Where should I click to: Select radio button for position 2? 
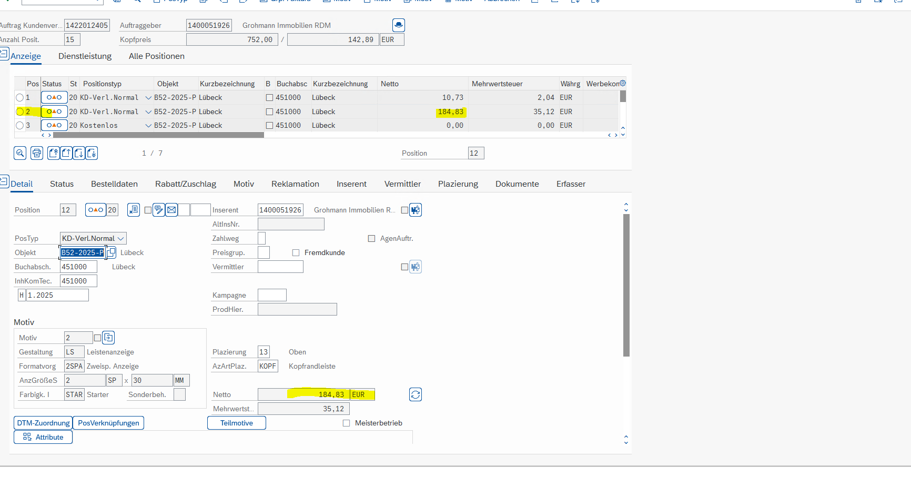[x=19, y=111]
